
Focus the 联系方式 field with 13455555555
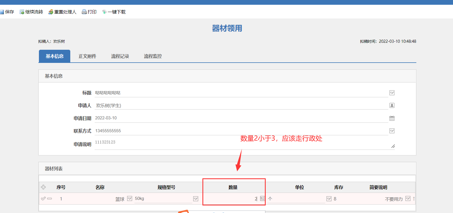(241, 131)
